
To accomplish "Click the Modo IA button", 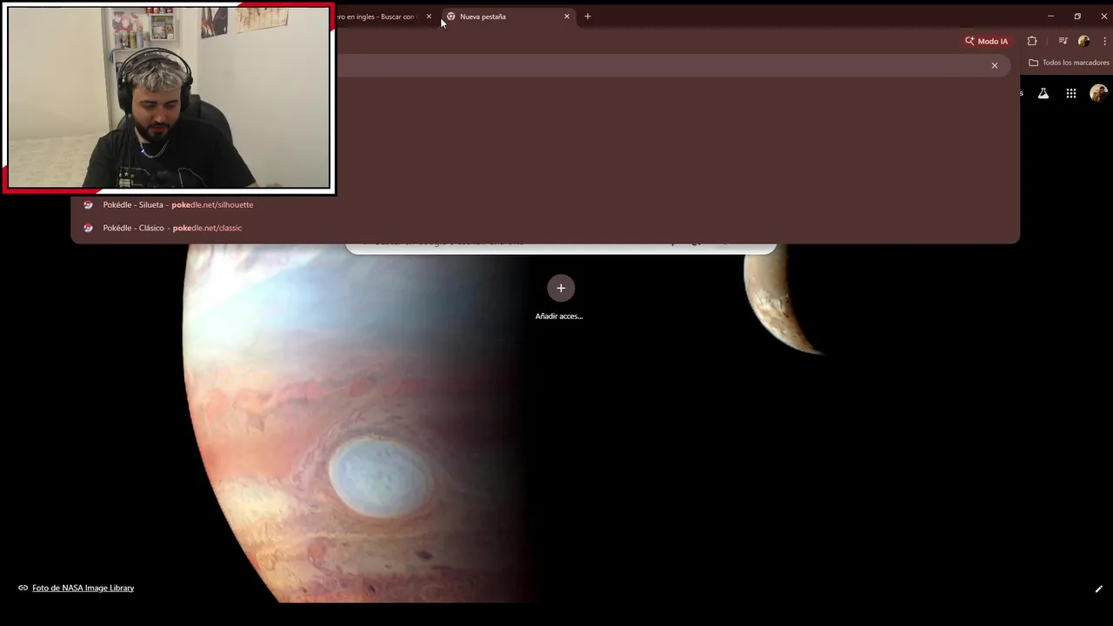I will (x=987, y=41).
